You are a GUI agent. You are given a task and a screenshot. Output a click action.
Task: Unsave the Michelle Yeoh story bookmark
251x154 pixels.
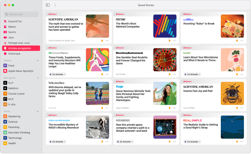170,108
